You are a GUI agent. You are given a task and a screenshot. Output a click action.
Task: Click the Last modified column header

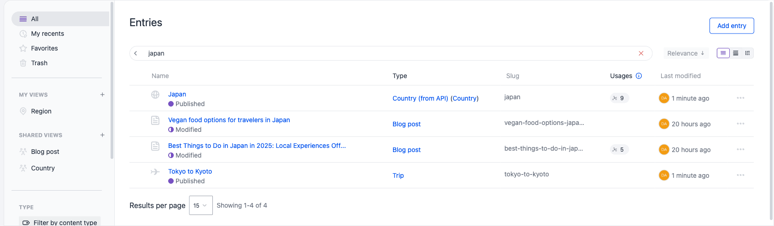pos(680,76)
